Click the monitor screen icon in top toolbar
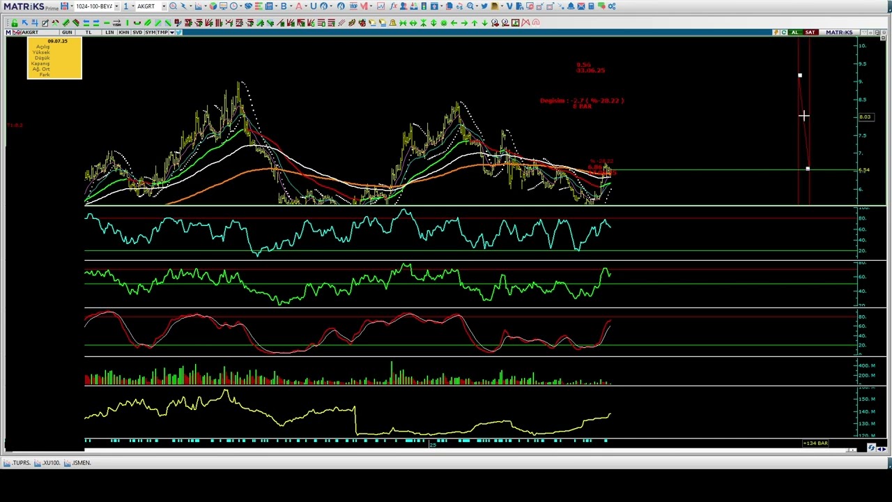This screenshot has width=892, height=502. click(223, 6)
